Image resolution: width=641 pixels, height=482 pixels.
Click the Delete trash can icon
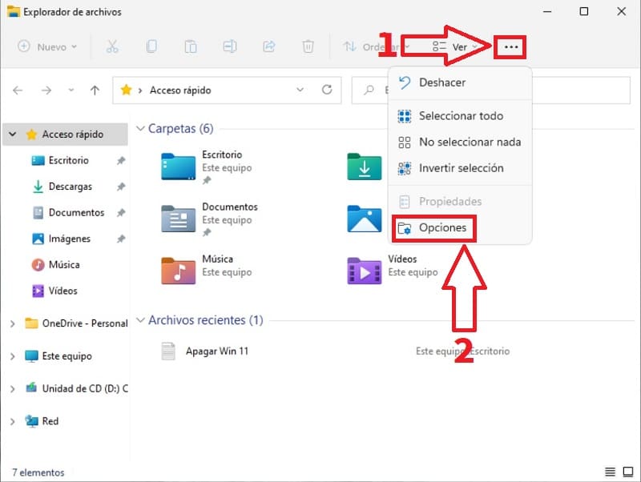[308, 46]
